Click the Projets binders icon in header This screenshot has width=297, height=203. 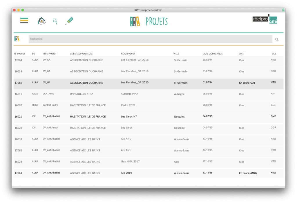click(x=135, y=21)
